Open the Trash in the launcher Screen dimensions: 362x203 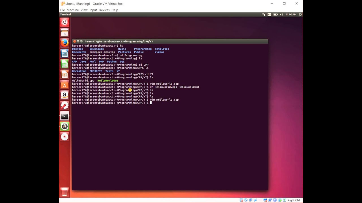tap(64, 192)
